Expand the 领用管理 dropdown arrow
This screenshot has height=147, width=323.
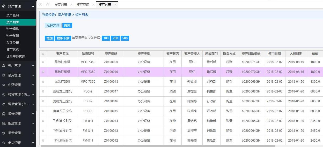[x=33, y=66]
